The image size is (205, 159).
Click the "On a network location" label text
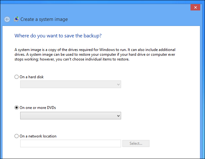coord(38,136)
